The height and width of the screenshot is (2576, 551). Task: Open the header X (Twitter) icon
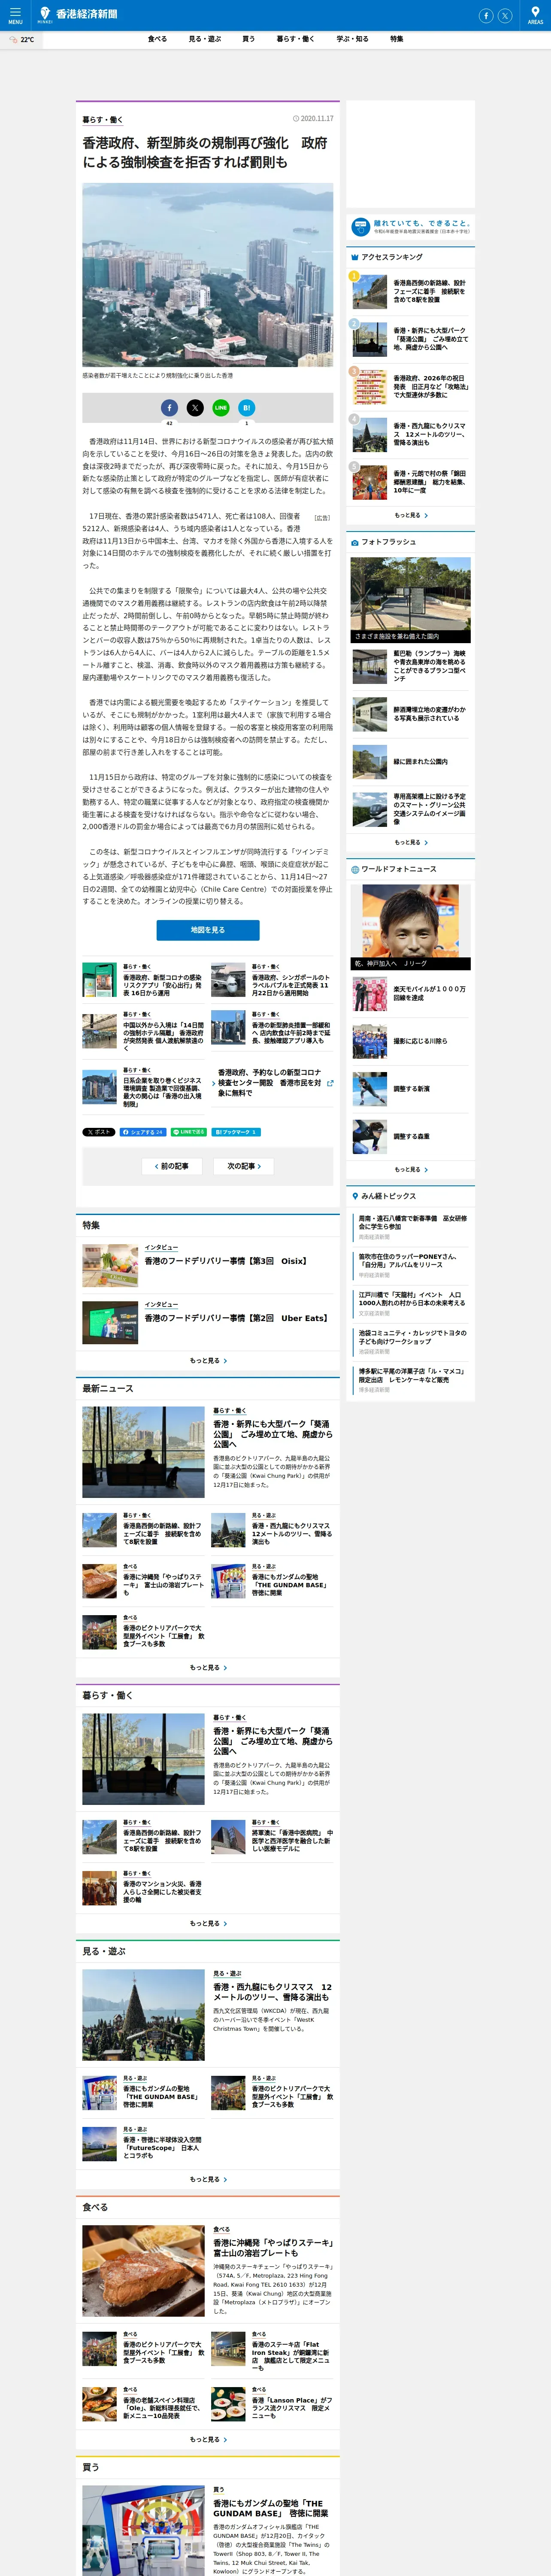tap(505, 15)
